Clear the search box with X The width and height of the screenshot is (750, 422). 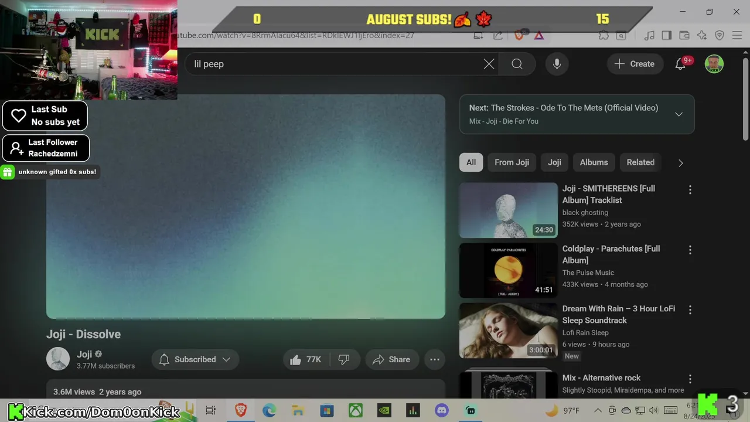point(489,64)
